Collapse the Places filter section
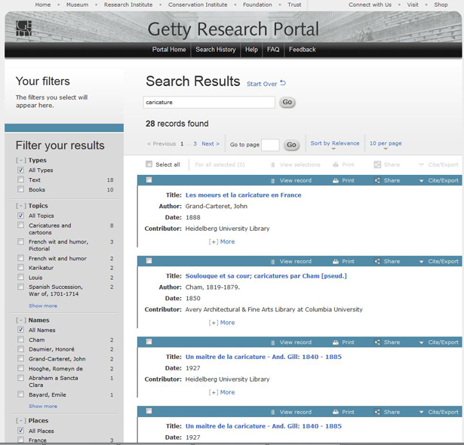This screenshot has width=464, height=445. [x=21, y=421]
